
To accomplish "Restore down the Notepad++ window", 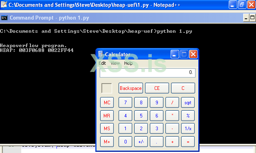I will [x=242, y=5].
